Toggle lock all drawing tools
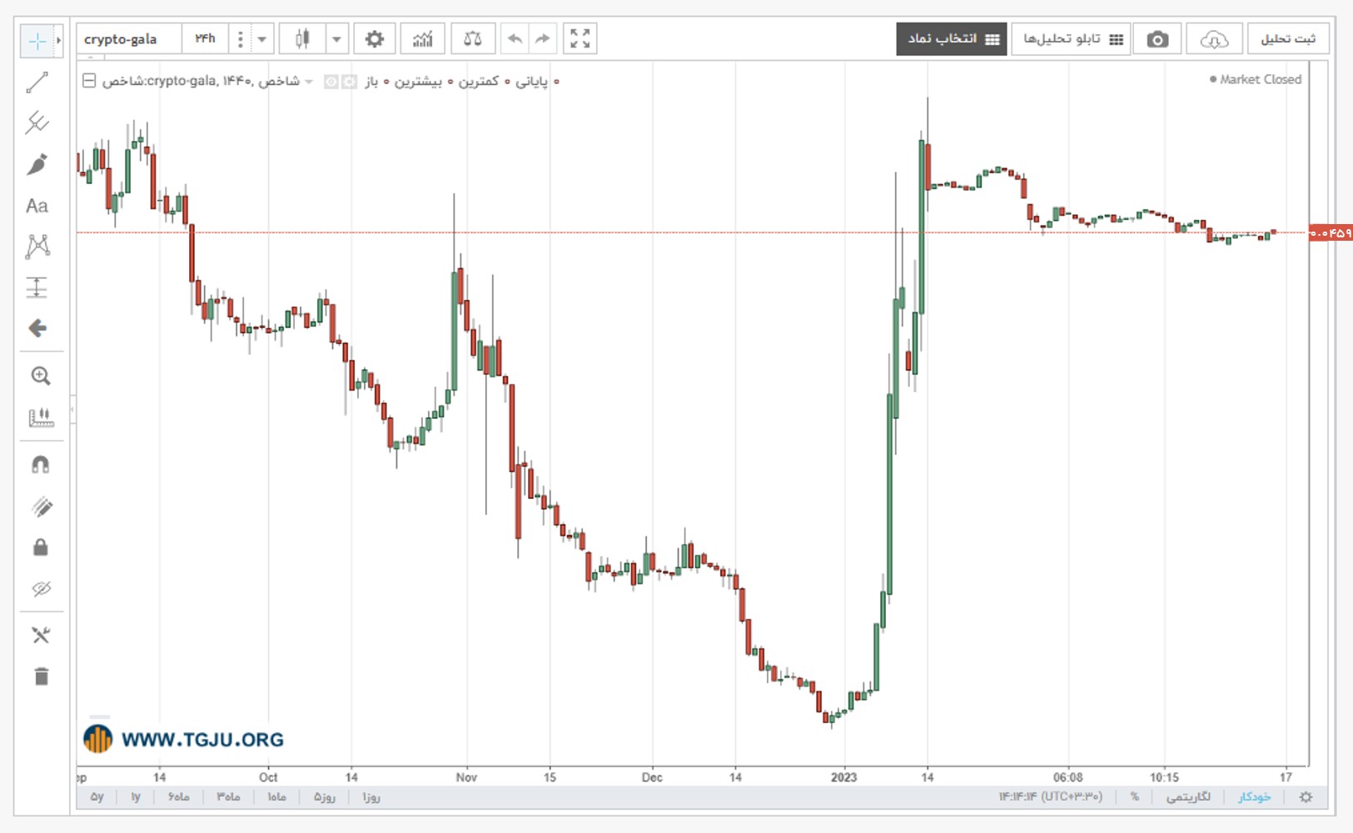 tap(40, 547)
